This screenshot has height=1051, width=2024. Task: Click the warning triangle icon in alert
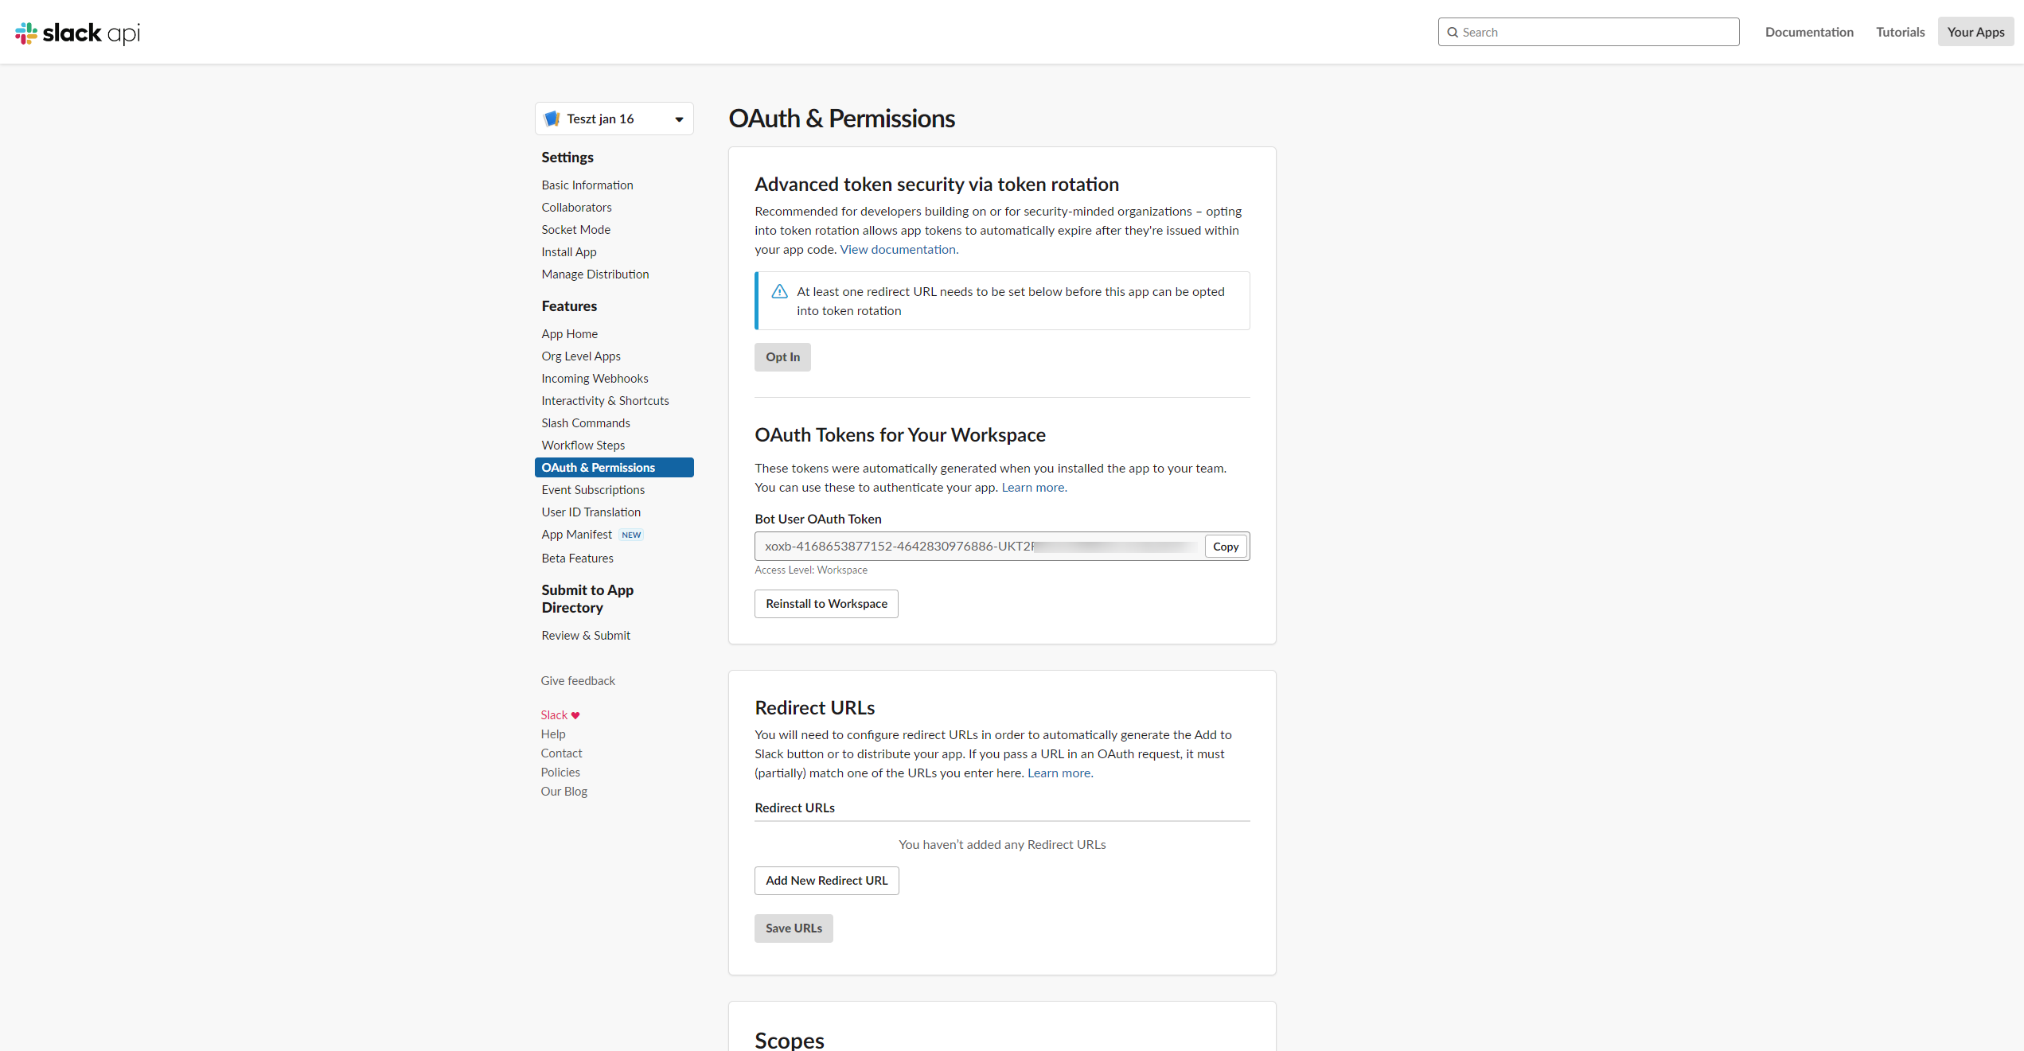pyautogui.click(x=779, y=292)
